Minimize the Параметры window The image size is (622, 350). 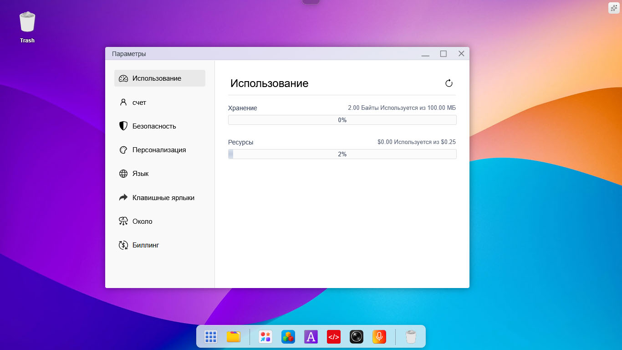[426, 54]
